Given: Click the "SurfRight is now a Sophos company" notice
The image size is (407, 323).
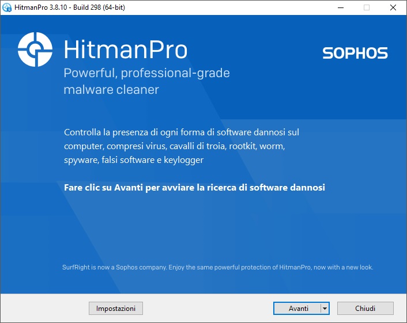Looking at the screenshot, I should coord(217,267).
